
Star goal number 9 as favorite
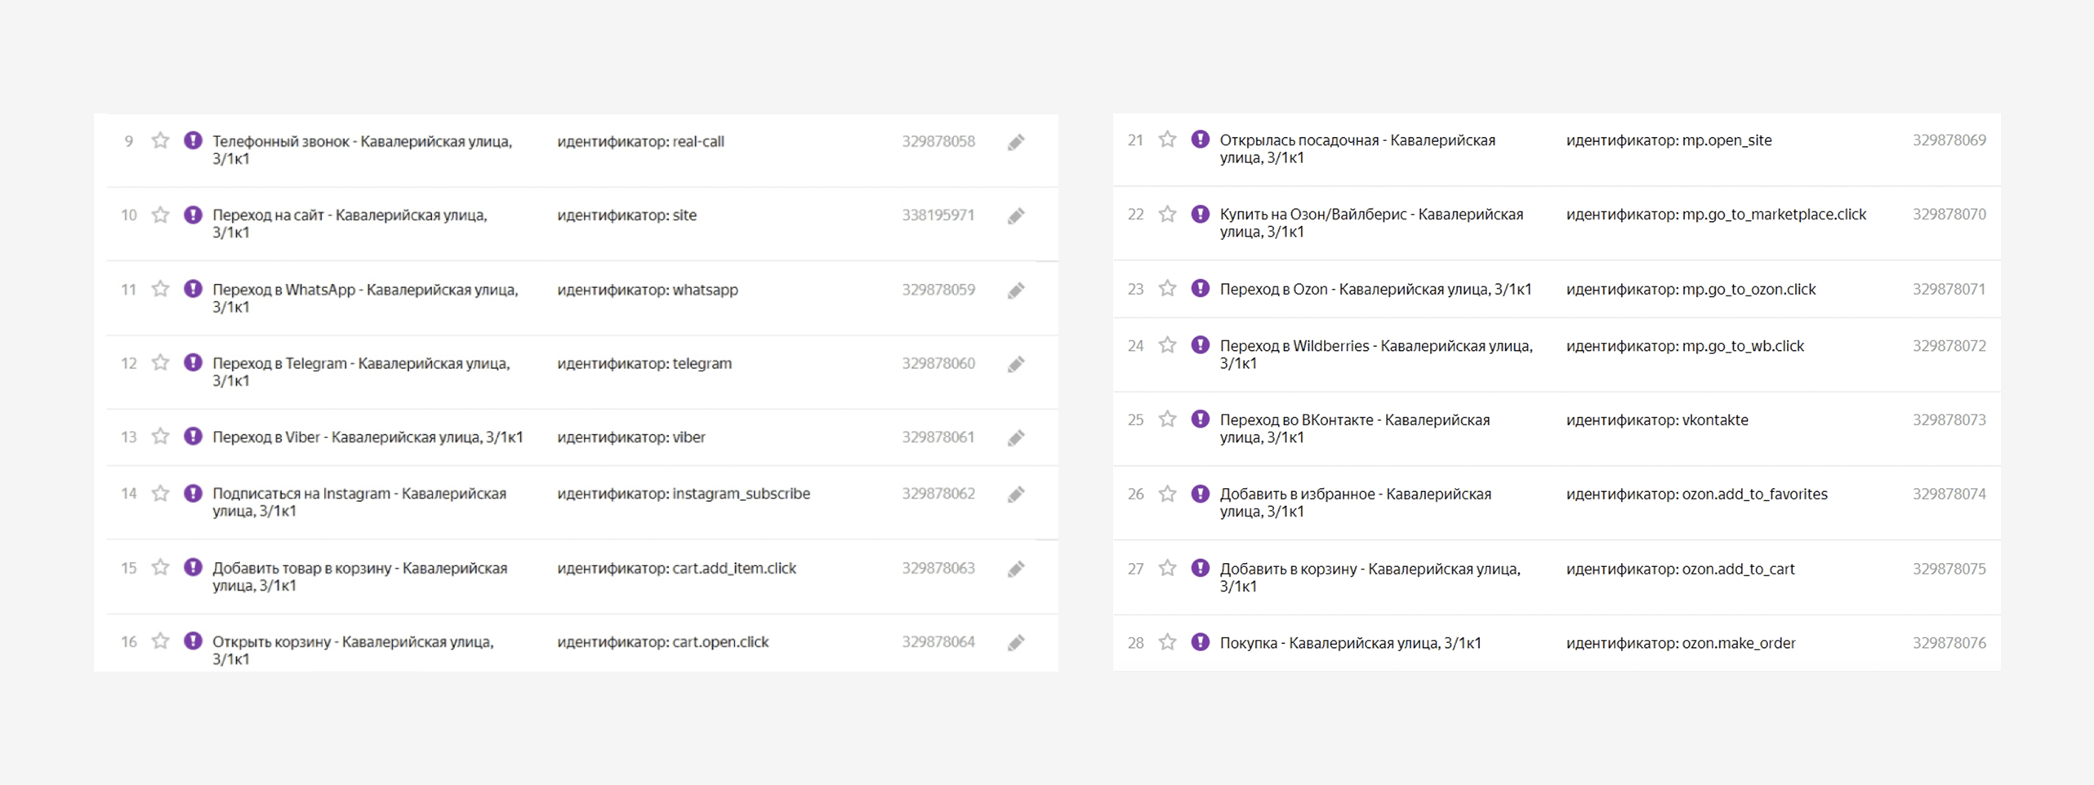click(x=160, y=141)
